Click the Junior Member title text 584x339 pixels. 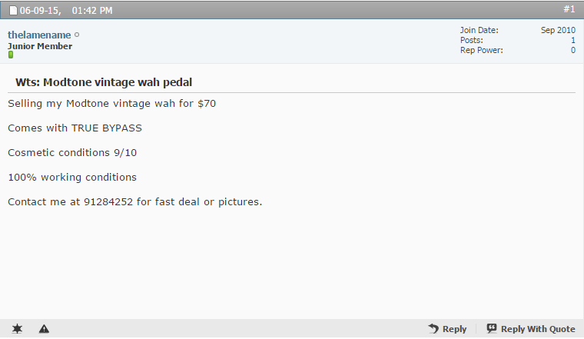tap(40, 46)
